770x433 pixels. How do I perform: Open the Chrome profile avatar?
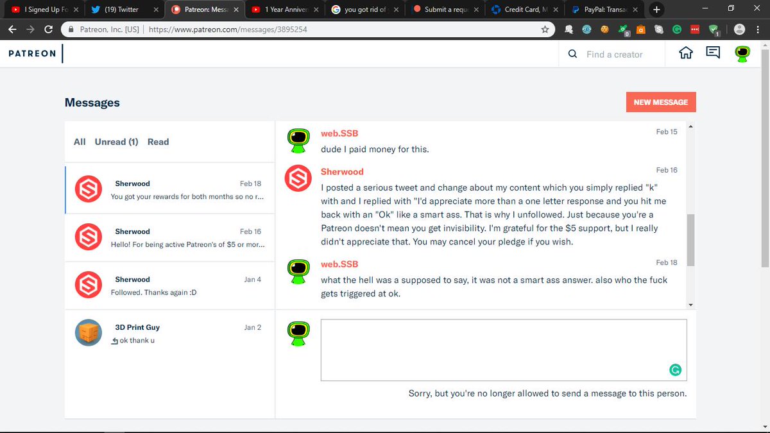[x=739, y=30]
